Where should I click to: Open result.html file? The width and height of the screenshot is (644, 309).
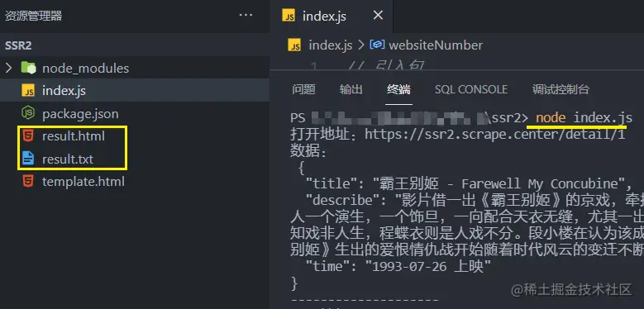pos(73,136)
